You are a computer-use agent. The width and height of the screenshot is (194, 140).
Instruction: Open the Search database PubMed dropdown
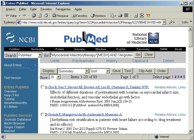40,55
